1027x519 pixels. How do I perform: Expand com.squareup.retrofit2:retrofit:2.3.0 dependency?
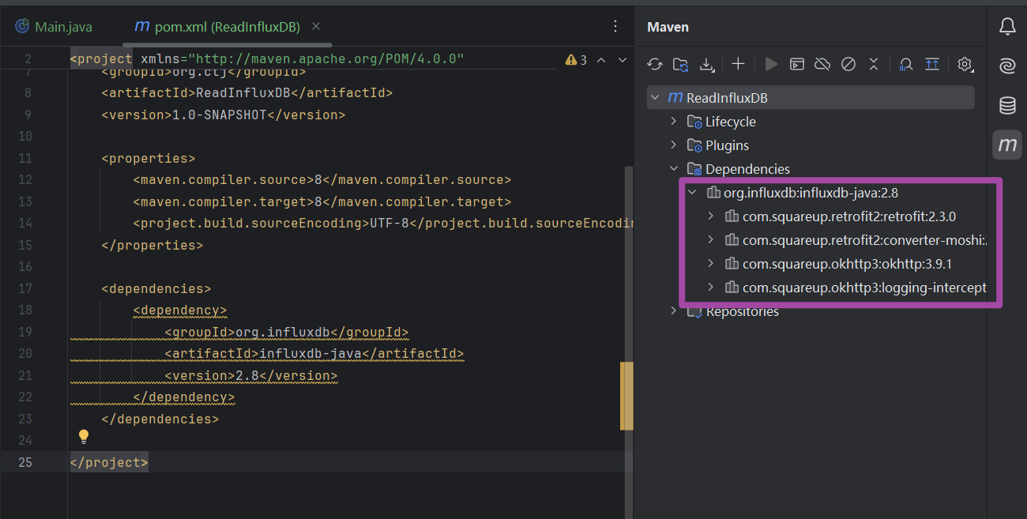pyautogui.click(x=711, y=216)
